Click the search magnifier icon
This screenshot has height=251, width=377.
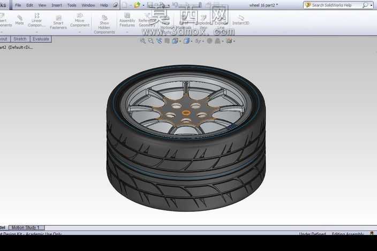(x=365, y=5)
